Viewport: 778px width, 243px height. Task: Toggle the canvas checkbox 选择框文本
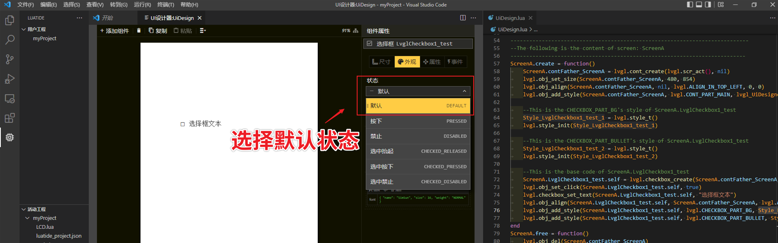coord(183,124)
